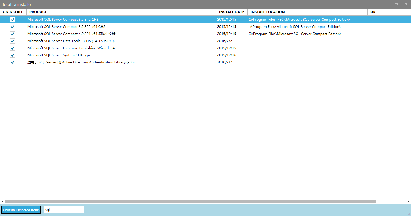Select row Microsoft SQL Server Compact 3.5 SP2 CHS
Screen dimensions: 411x216
(205, 20)
